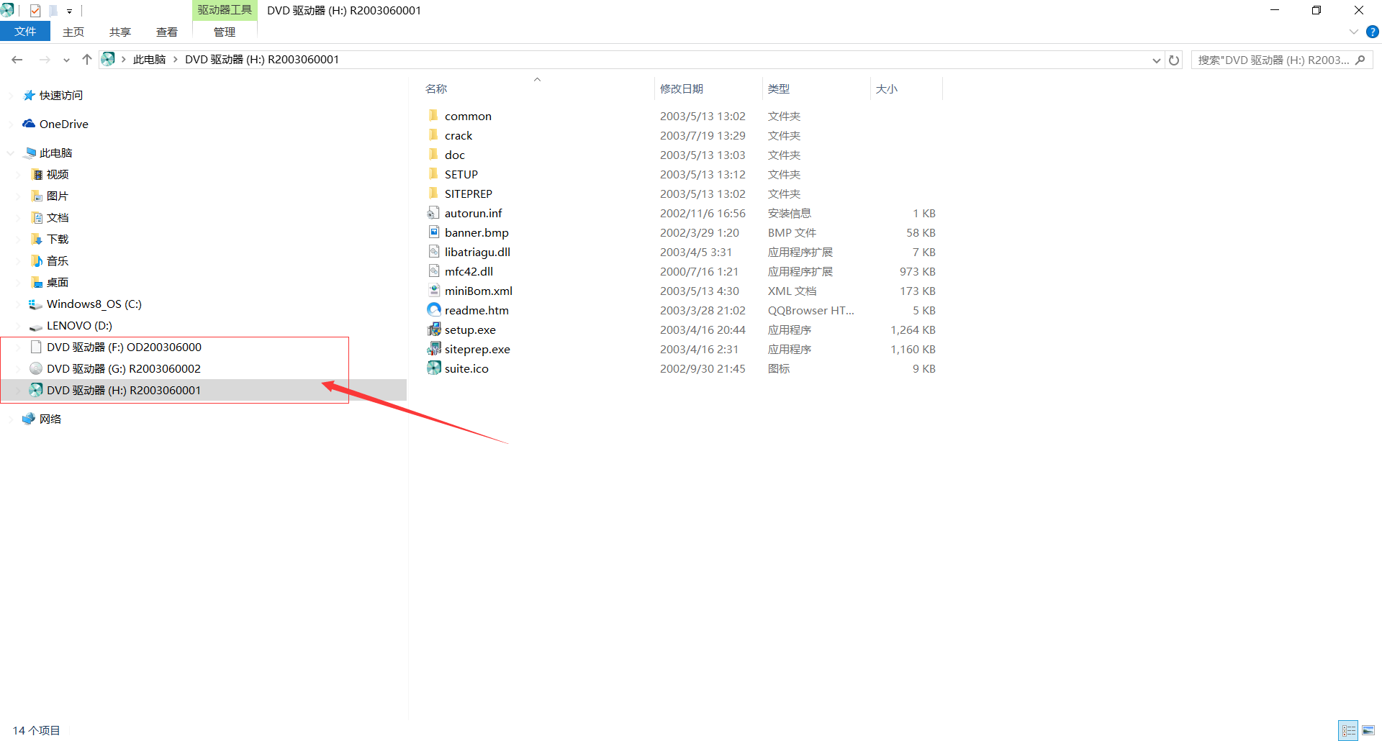Open the Manage (管理) ribbon tab

(225, 32)
